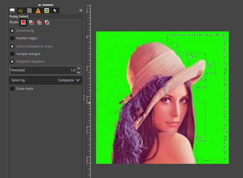
Task: Switch to the Tool Options tab
Action: tap(12, 11)
